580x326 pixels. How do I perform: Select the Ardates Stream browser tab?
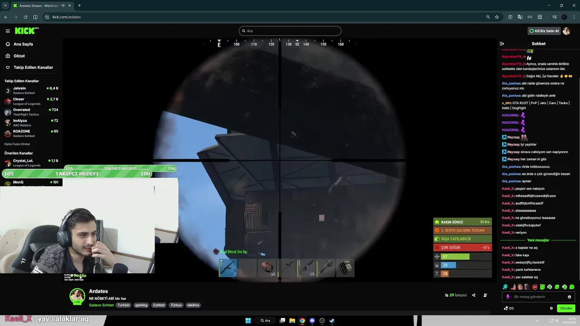click(43, 5)
